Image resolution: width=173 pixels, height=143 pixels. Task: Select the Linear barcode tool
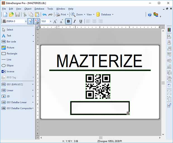pyautogui.click(x=10, y=90)
